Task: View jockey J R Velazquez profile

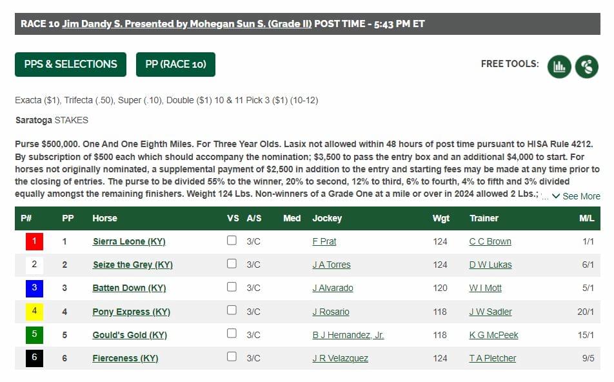Action: [341, 358]
